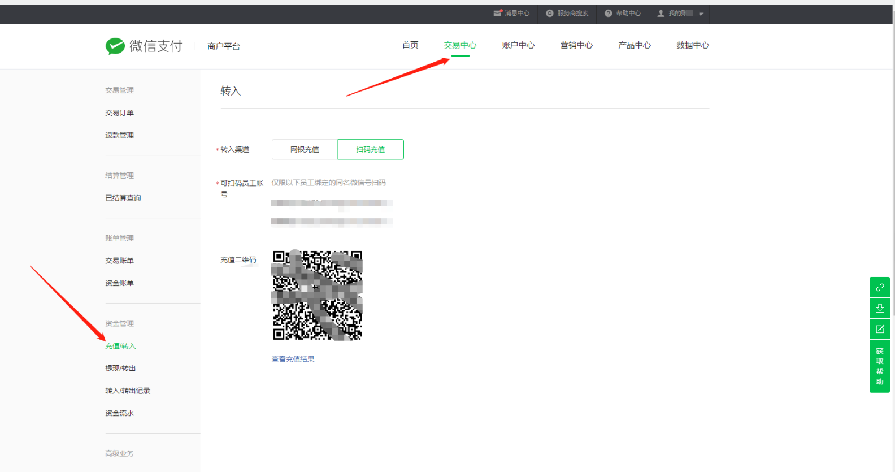Click the WeChat Pay green logo icon

coord(115,46)
